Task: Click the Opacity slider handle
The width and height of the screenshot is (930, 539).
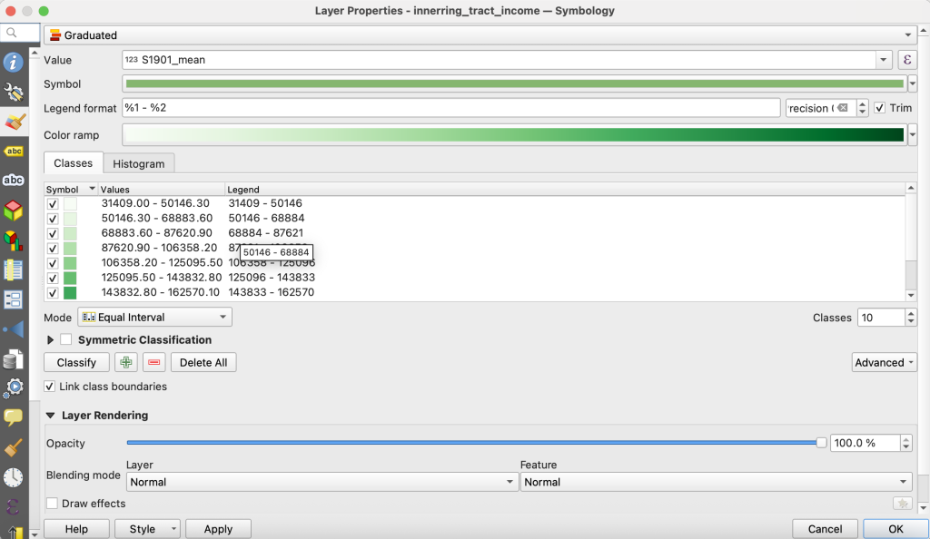Action: point(821,443)
